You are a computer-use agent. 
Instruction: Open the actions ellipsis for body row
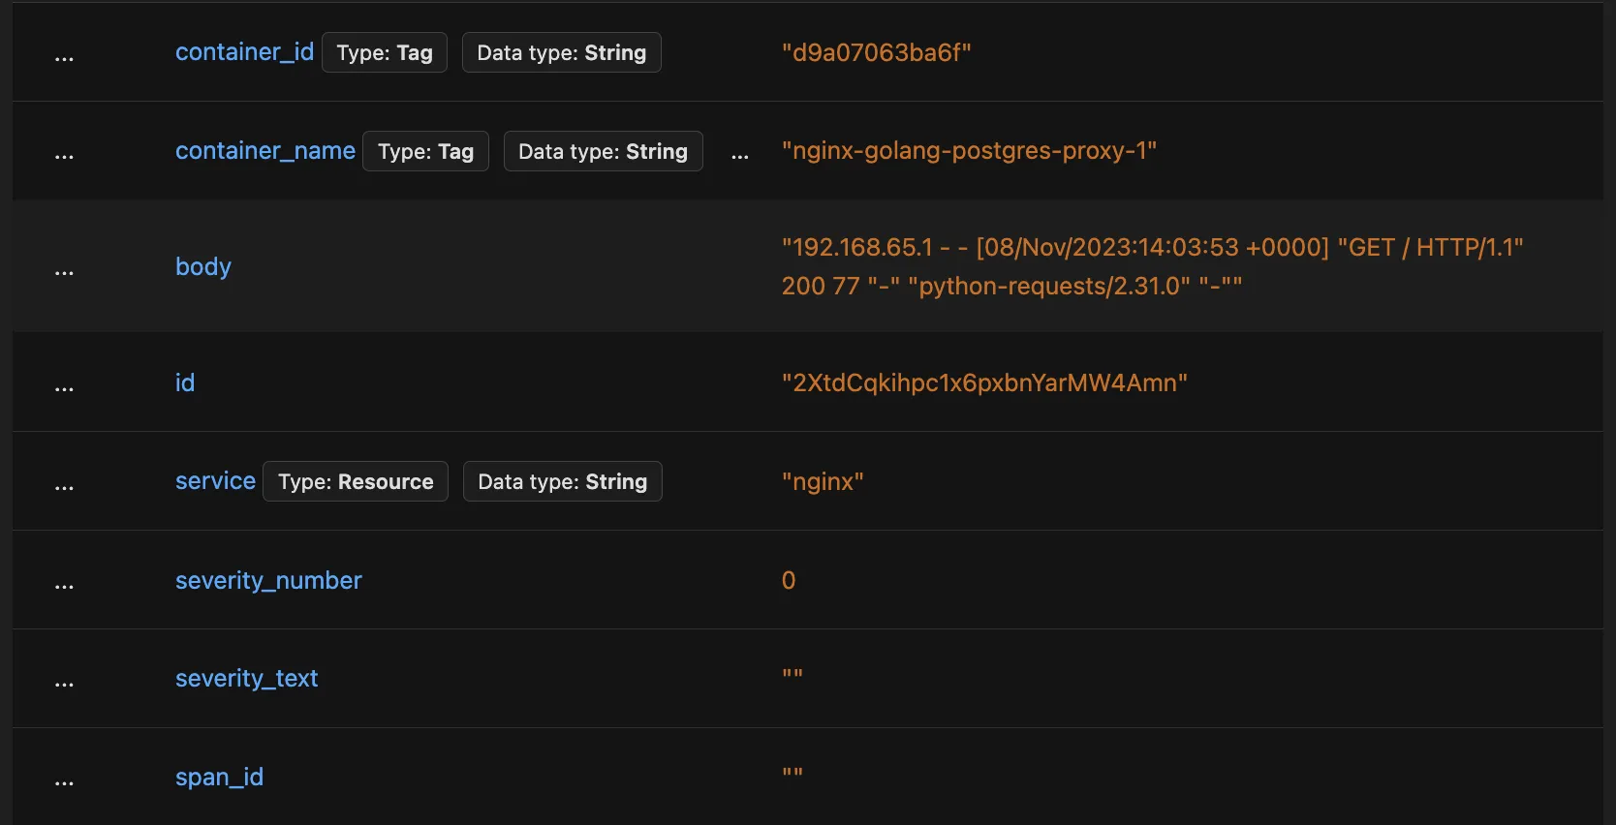tap(64, 273)
